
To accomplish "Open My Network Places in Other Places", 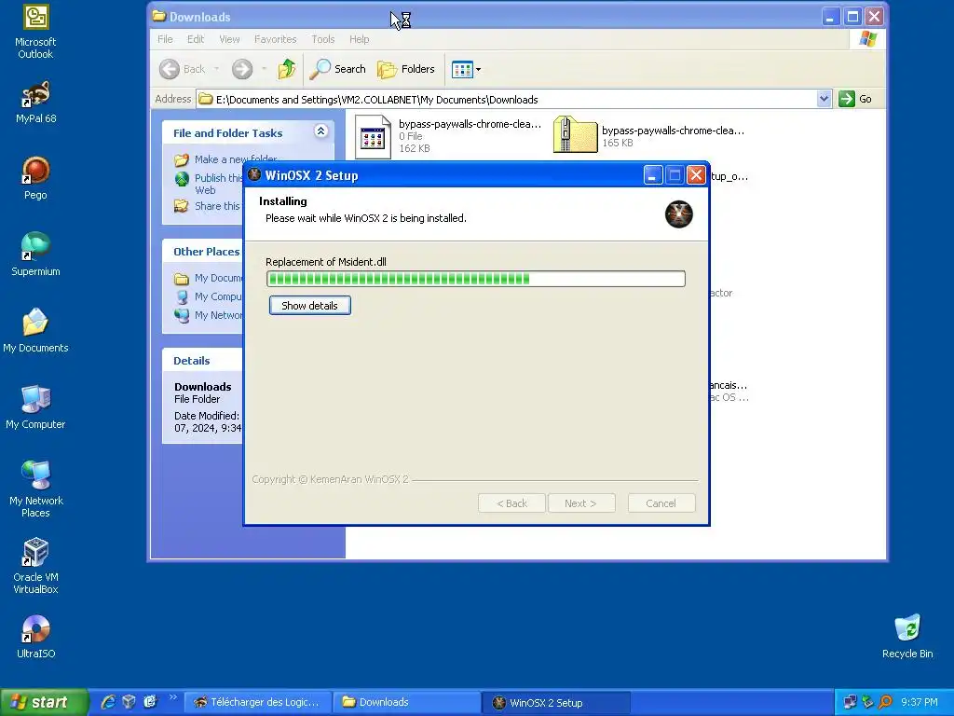I will tap(218, 315).
